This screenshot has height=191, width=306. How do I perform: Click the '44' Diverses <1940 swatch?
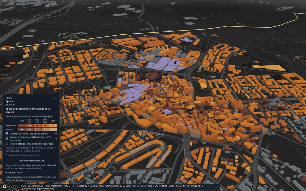tap(22, 129)
